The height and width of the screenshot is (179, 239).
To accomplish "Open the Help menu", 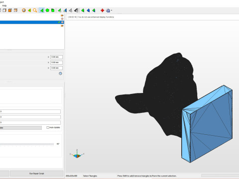I will pyautogui.click(x=4, y=5).
